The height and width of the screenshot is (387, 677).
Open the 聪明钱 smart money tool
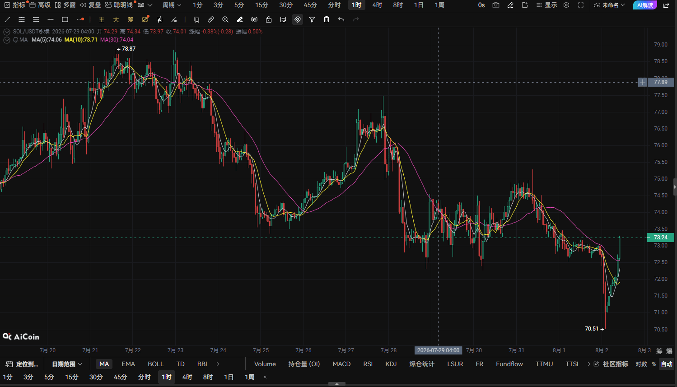(x=119, y=5)
